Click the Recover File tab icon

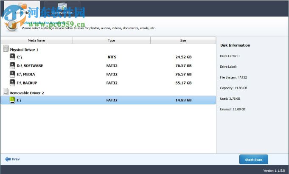62,6
